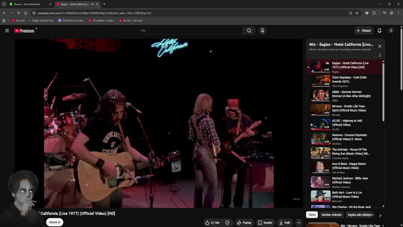This screenshot has height=227, width=403.
Task: Open a new browser tab
Action: point(104,4)
